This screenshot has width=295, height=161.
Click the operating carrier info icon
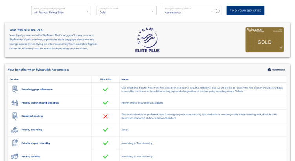[218, 11]
